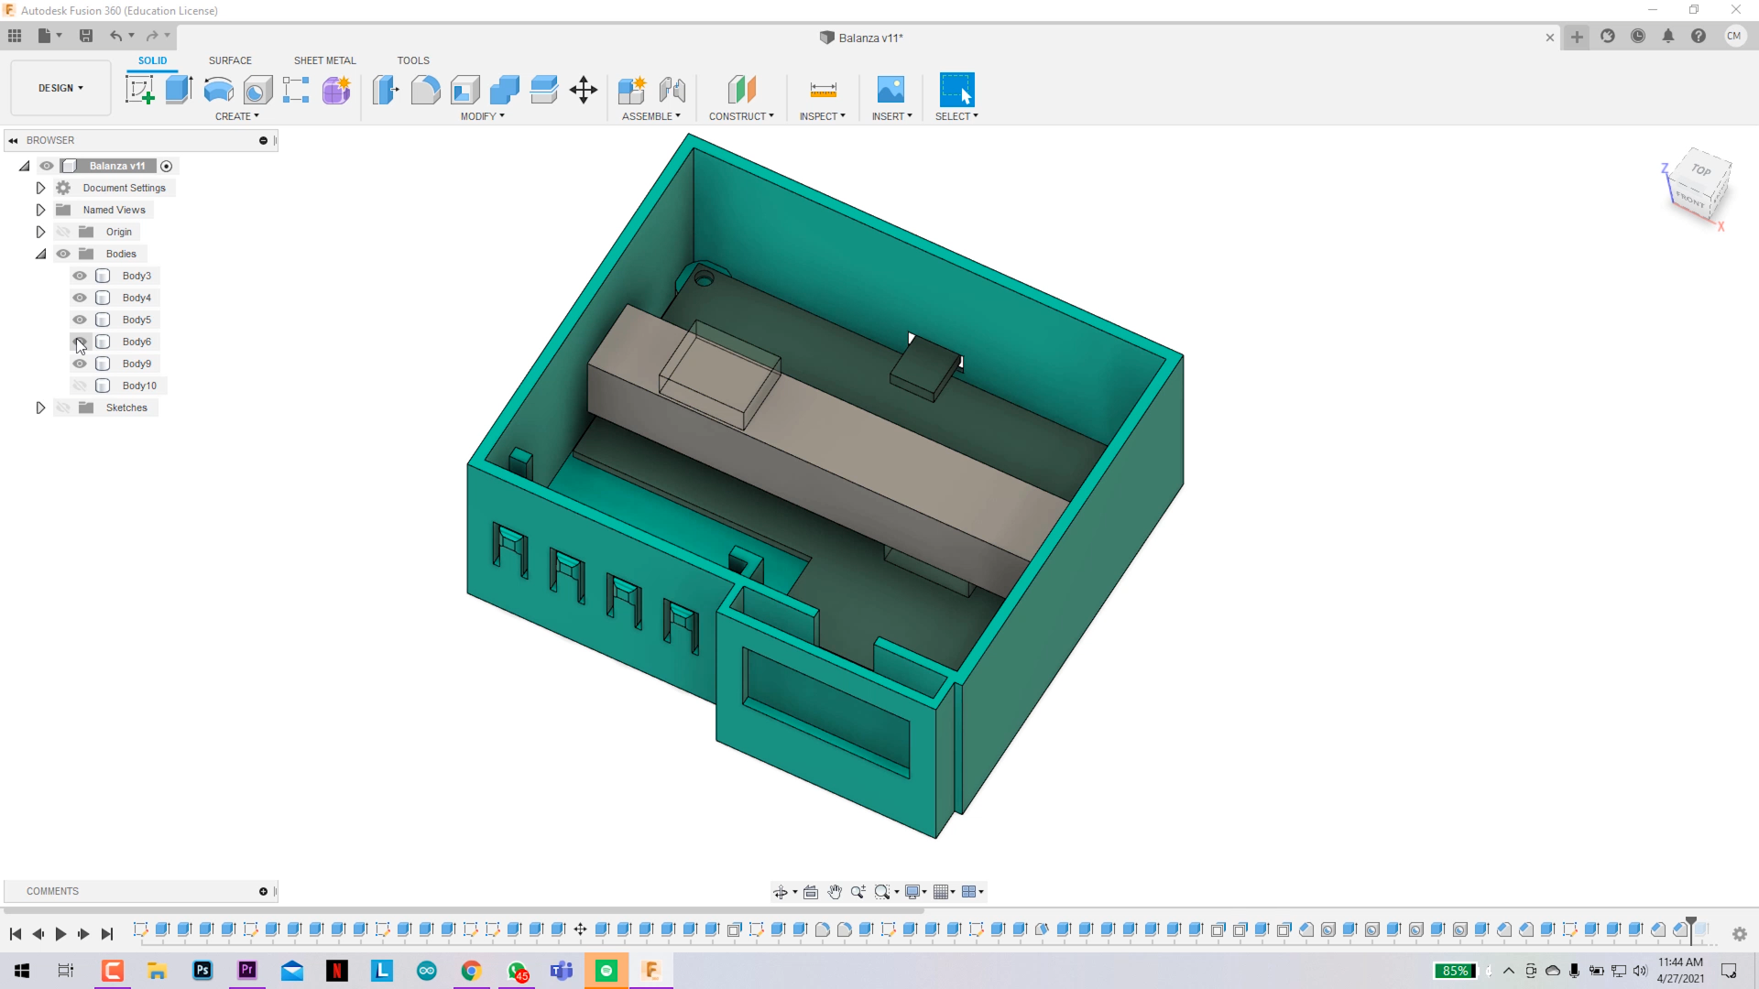The height and width of the screenshot is (989, 1759).
Task: Switch to Surface toolbar tab
Action: 230,60
